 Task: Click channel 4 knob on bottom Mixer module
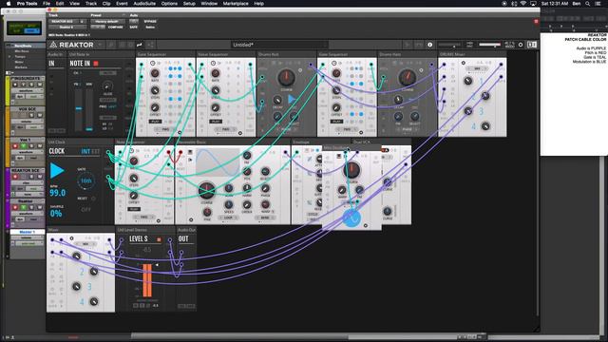tap(93, 302)
